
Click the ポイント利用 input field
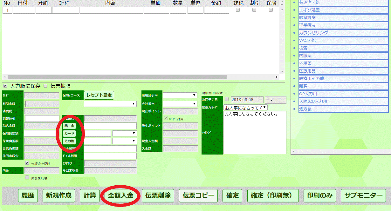point(110,156)
